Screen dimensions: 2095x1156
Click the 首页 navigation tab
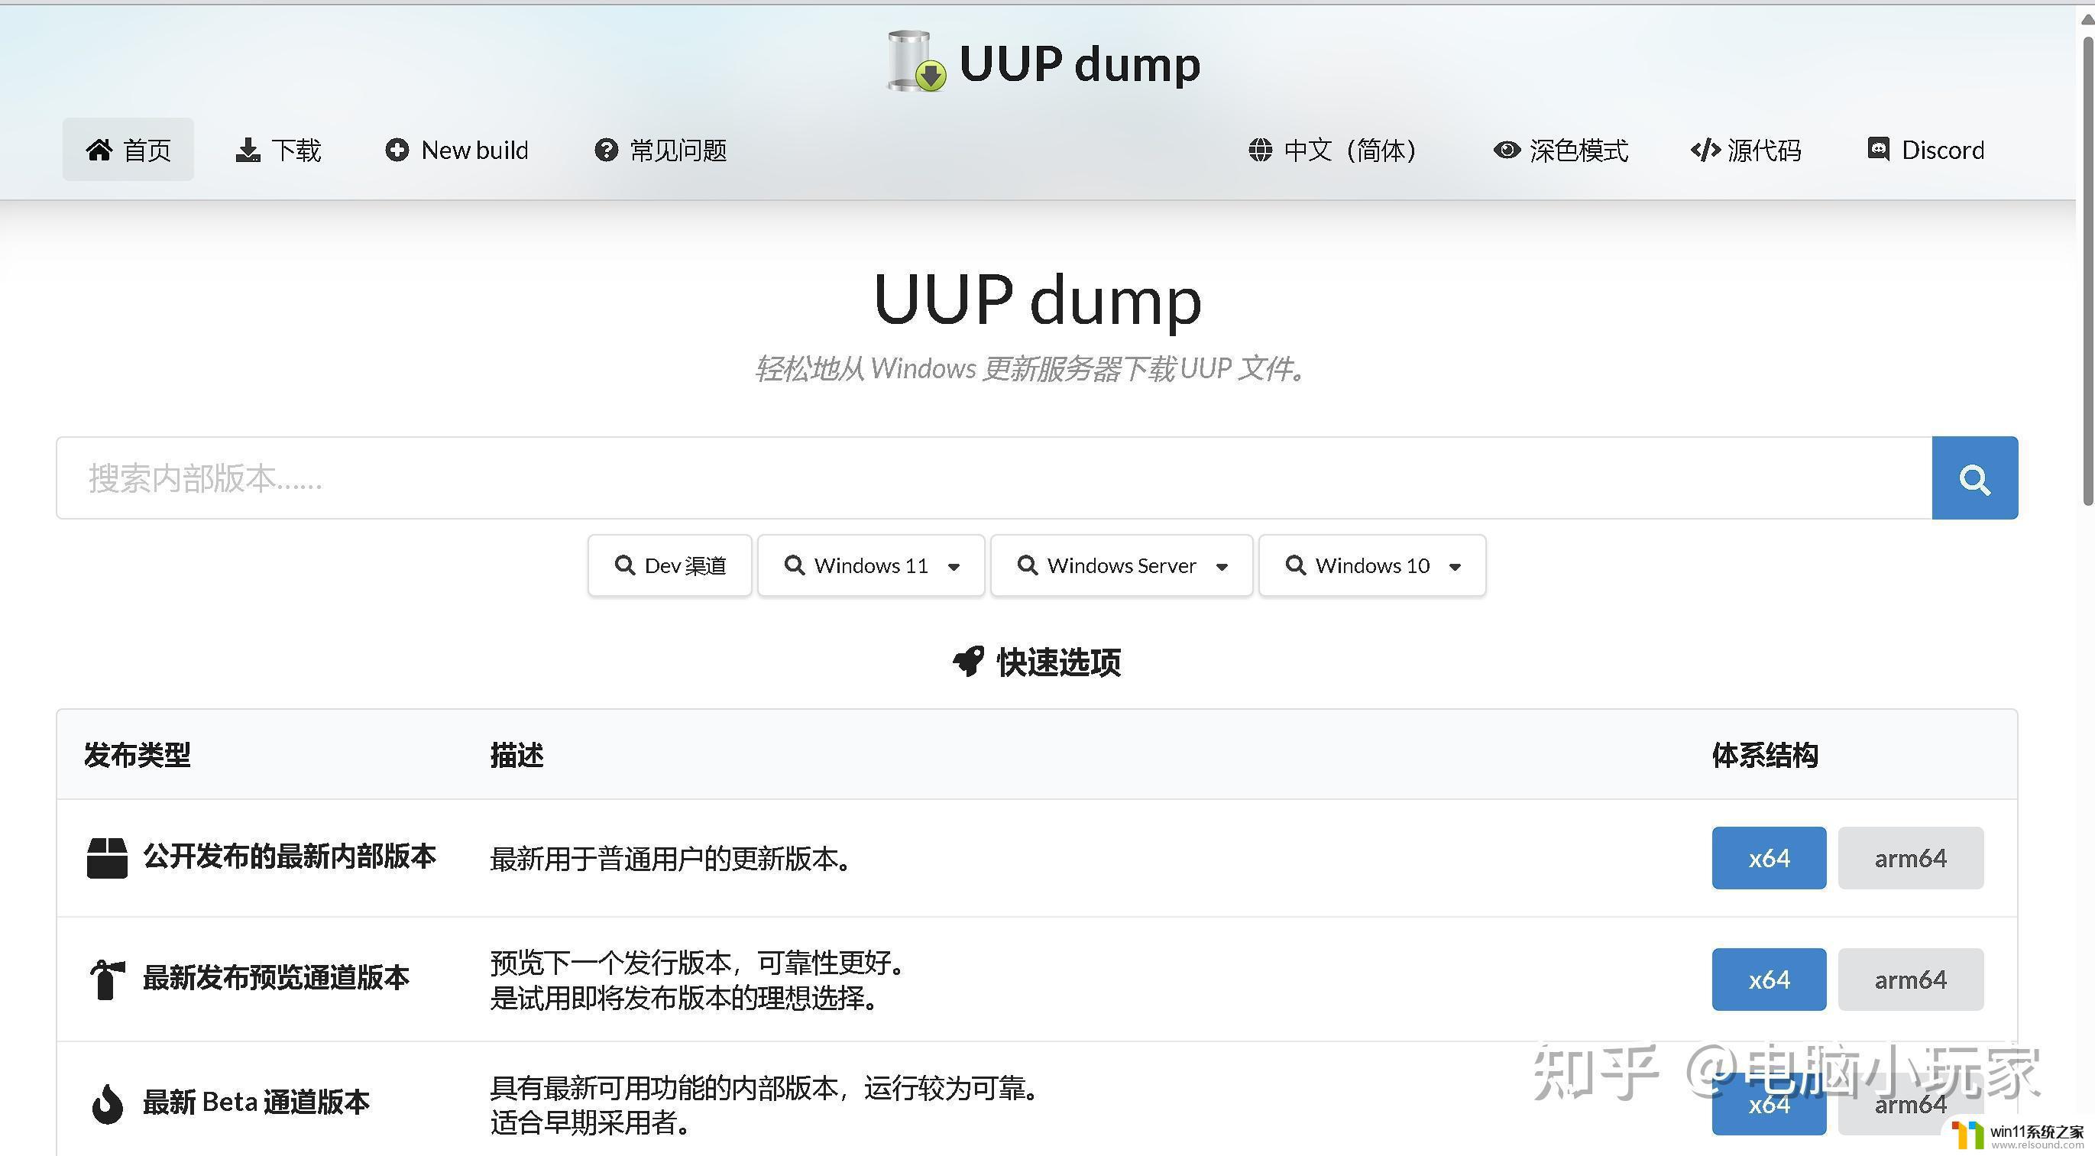click(x=130, y=150)
